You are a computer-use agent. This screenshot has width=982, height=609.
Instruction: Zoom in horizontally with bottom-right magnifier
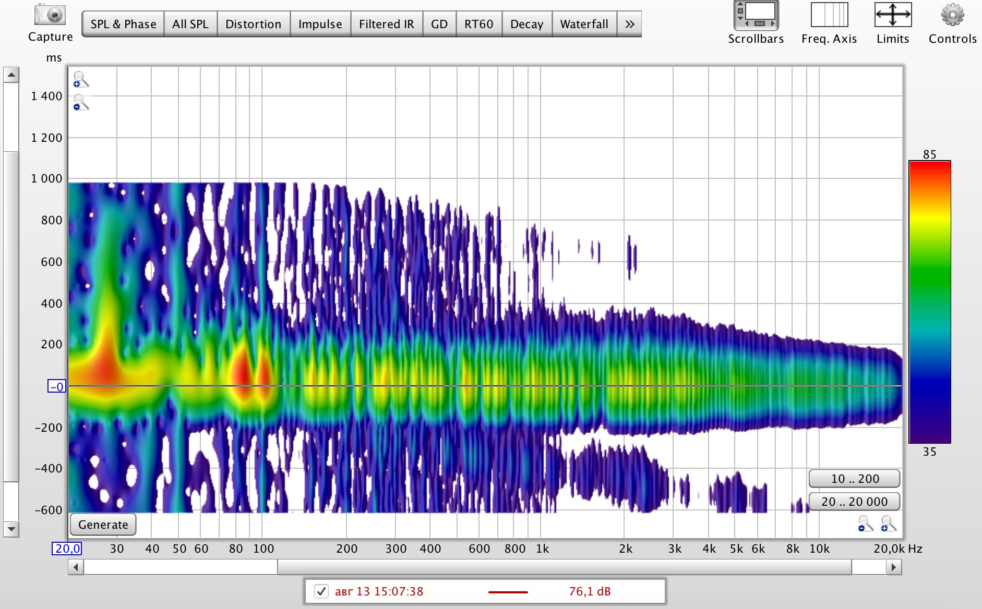coord(888,523)
